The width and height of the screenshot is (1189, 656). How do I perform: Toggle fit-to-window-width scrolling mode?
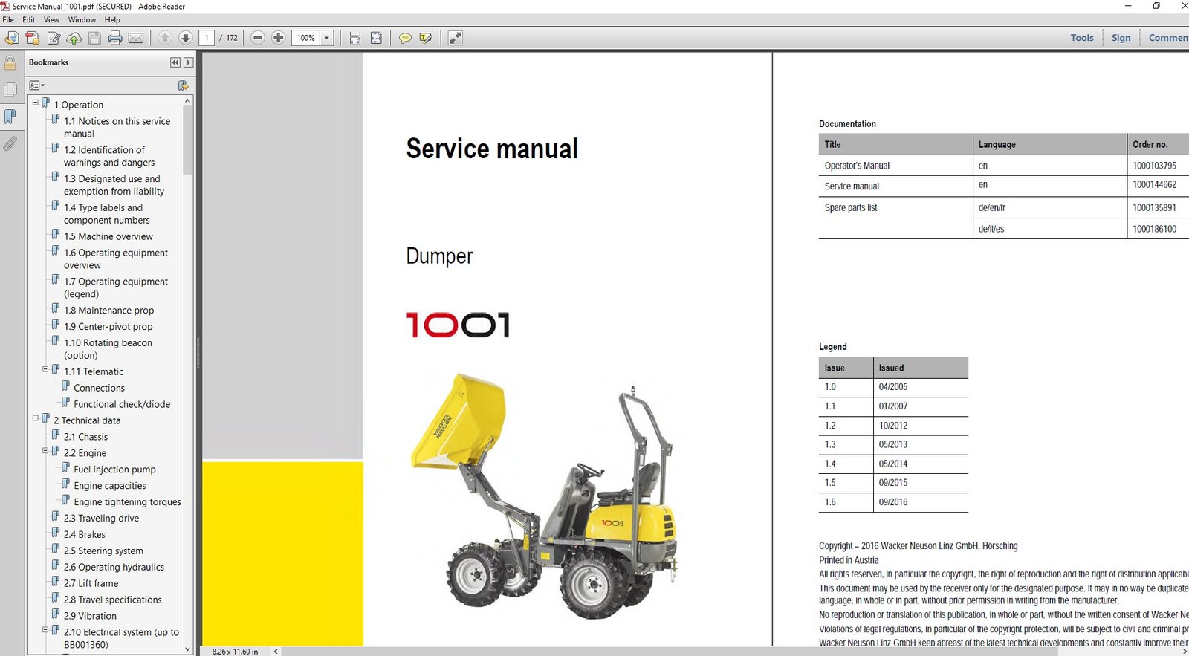[355, 38]
